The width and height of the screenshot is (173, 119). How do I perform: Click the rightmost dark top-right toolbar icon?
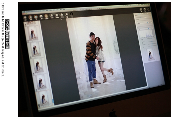coord(149,9)
